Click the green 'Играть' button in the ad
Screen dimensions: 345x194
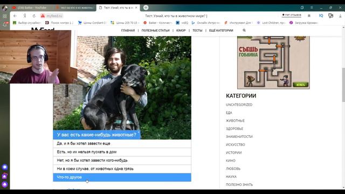point(300,85)
